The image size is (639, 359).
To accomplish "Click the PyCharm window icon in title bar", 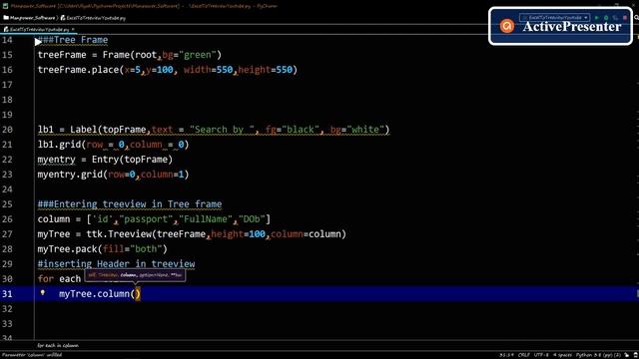I will [5, 6].
